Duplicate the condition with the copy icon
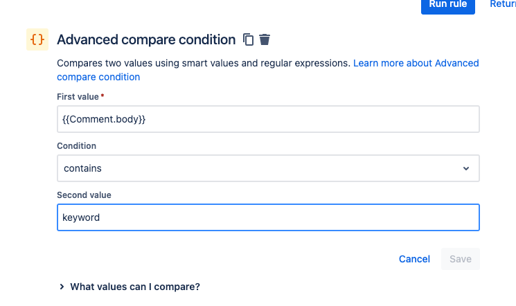 tap(248, 39)
